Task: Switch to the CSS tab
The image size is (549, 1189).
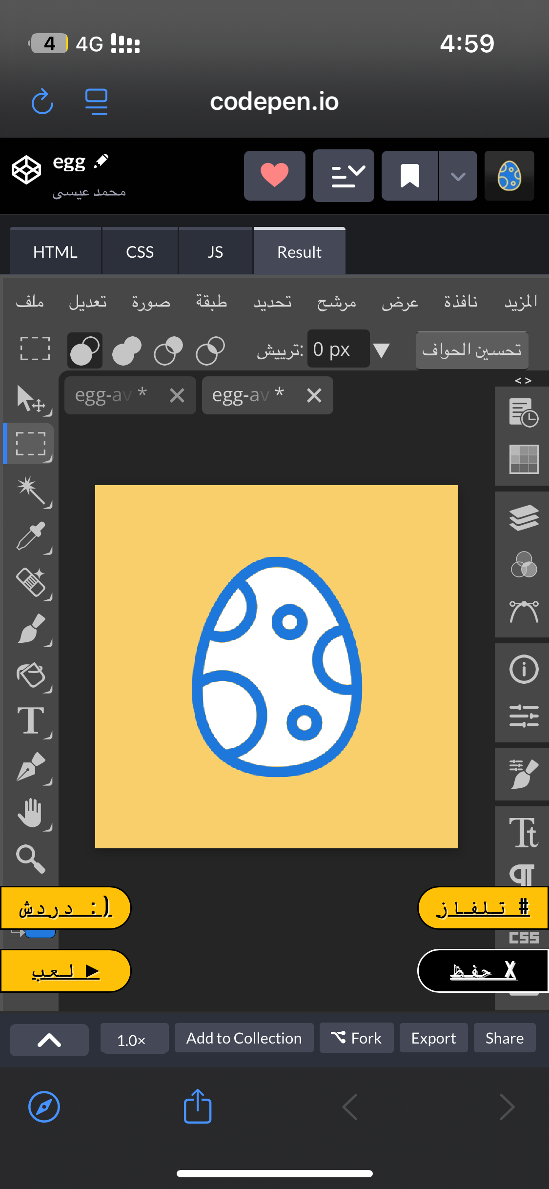Action: pos(140,252)
